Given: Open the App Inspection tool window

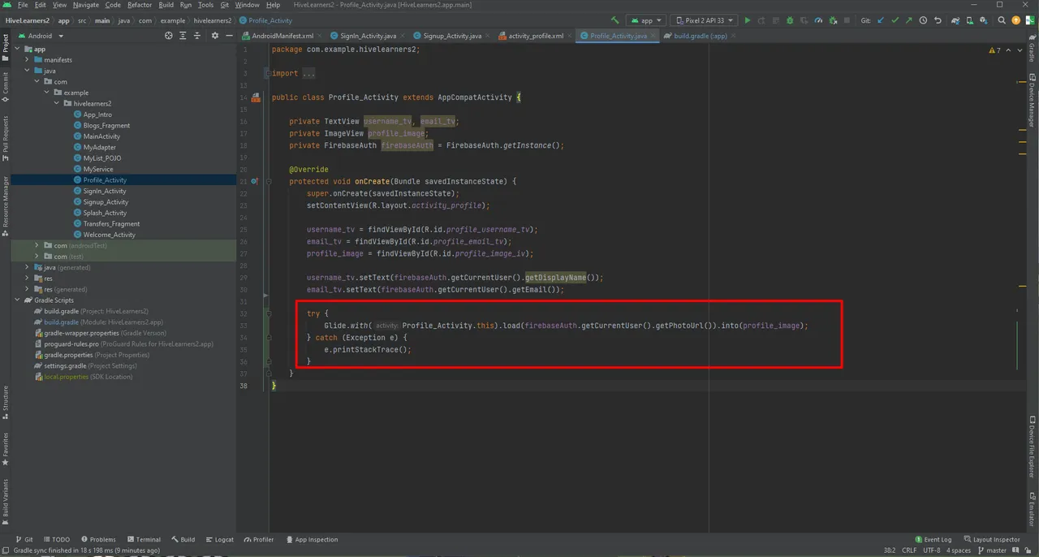Looking at the screenshot, I should [311, 539].
